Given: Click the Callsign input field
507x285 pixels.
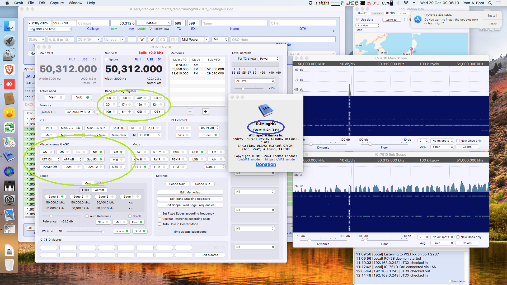Looking at the screenshot, I should pyautogui.click(x=93, y=23).
